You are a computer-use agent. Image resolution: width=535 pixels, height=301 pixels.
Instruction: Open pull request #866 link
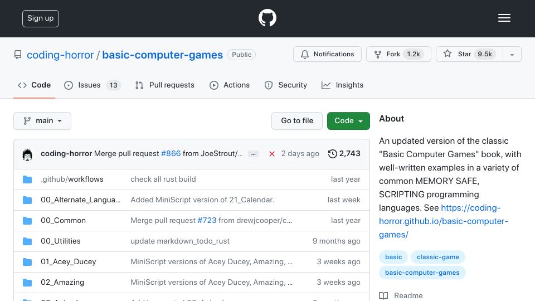(171, 154)
